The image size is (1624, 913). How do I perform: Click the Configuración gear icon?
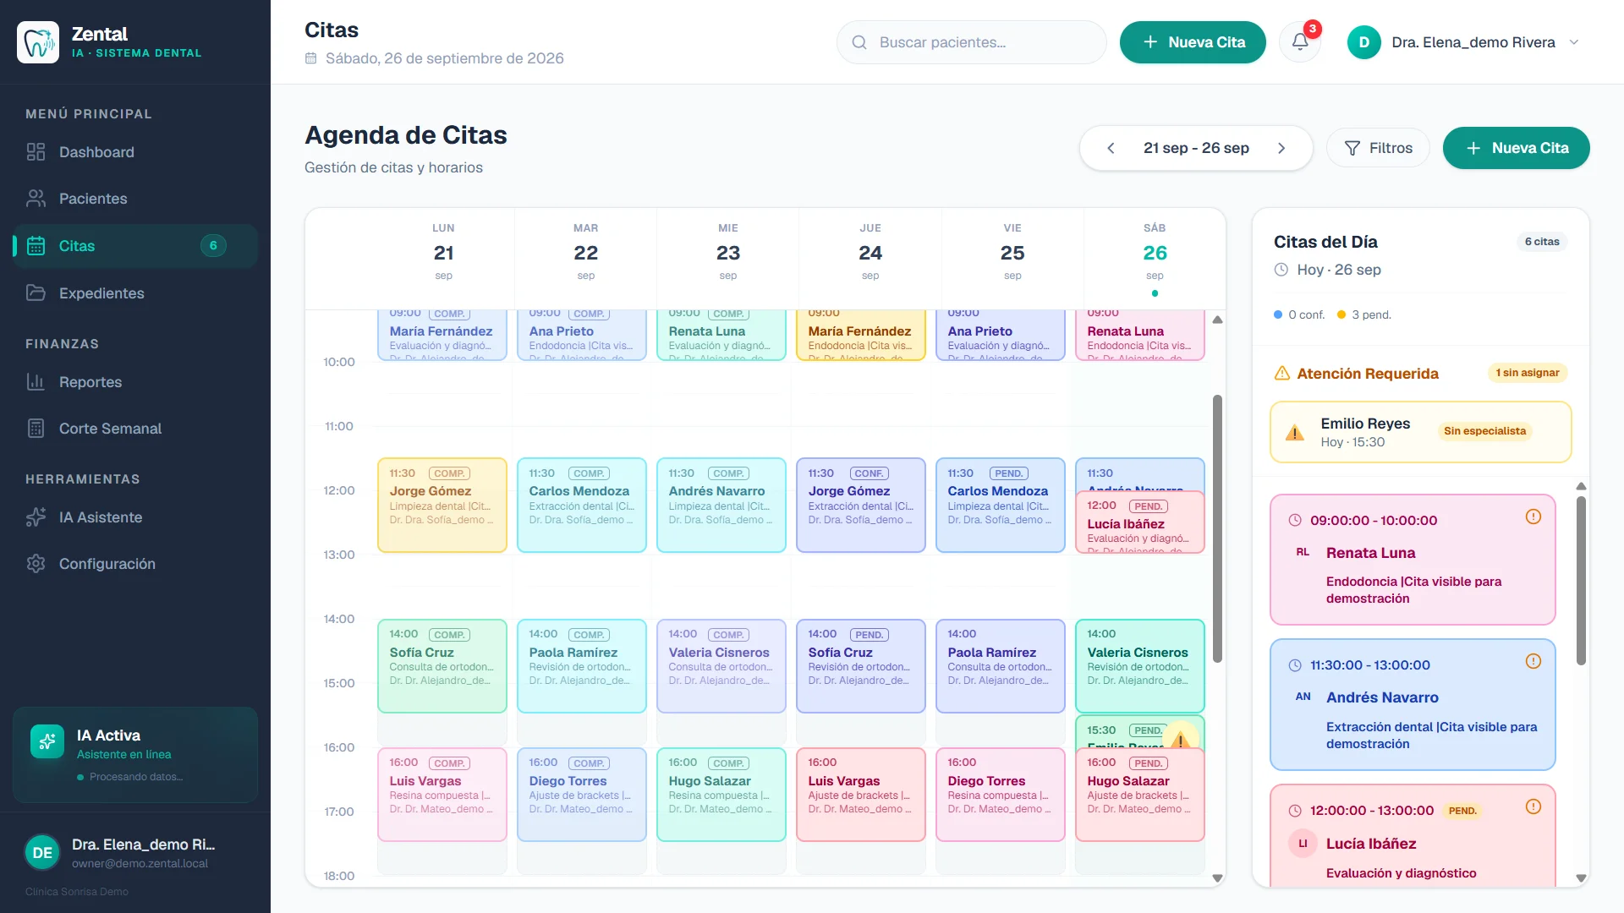[36, 564]
